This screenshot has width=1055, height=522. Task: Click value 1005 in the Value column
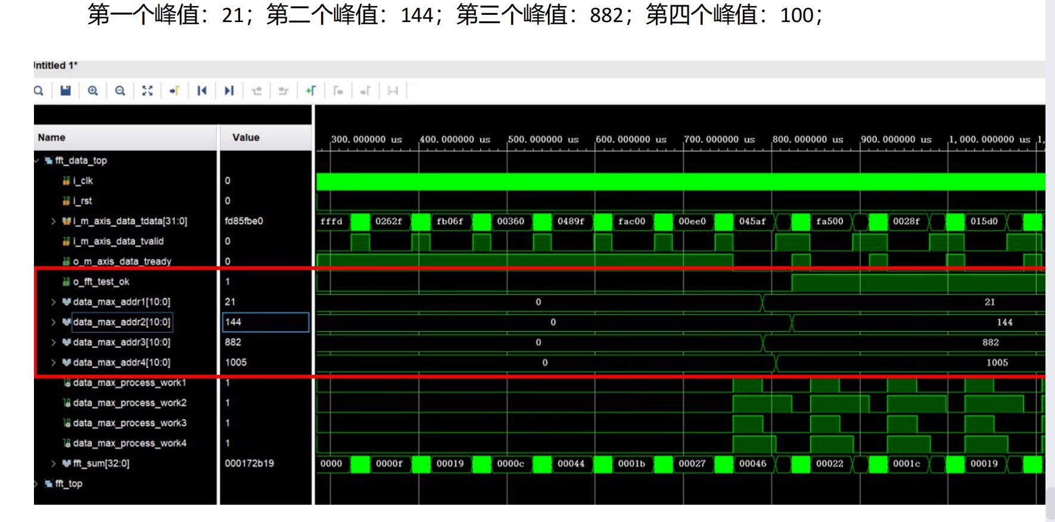tap(235, 362)
